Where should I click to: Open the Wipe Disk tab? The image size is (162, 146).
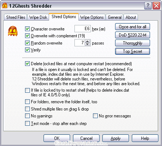38,17
